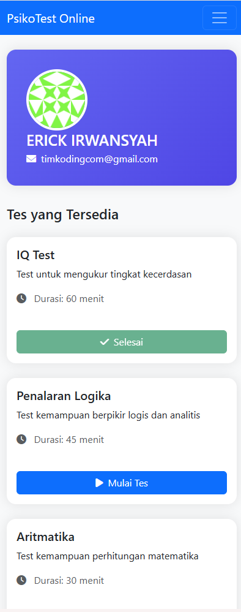Click the Tes yang Tersedia heading

coord(63,215)
